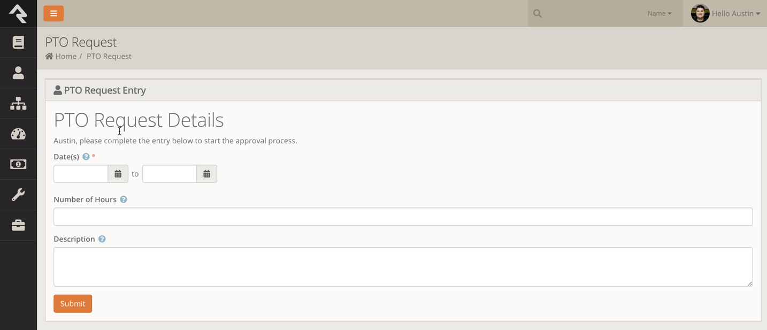The image size is (767, 330).
Task: Click the Rock logo in the top-left corner
Action: click(18, 13)
